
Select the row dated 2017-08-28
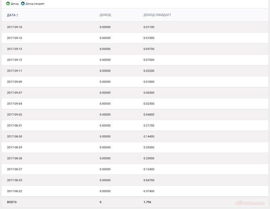click(x=15, y=158)
